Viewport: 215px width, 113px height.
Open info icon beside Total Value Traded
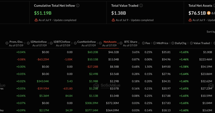pos(141,6)
